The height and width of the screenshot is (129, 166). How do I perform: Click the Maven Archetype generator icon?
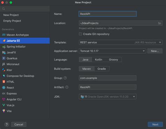point(4,35)
